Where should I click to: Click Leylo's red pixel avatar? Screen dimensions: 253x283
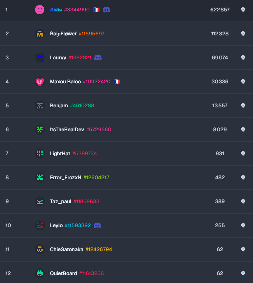tap(39, 225)
